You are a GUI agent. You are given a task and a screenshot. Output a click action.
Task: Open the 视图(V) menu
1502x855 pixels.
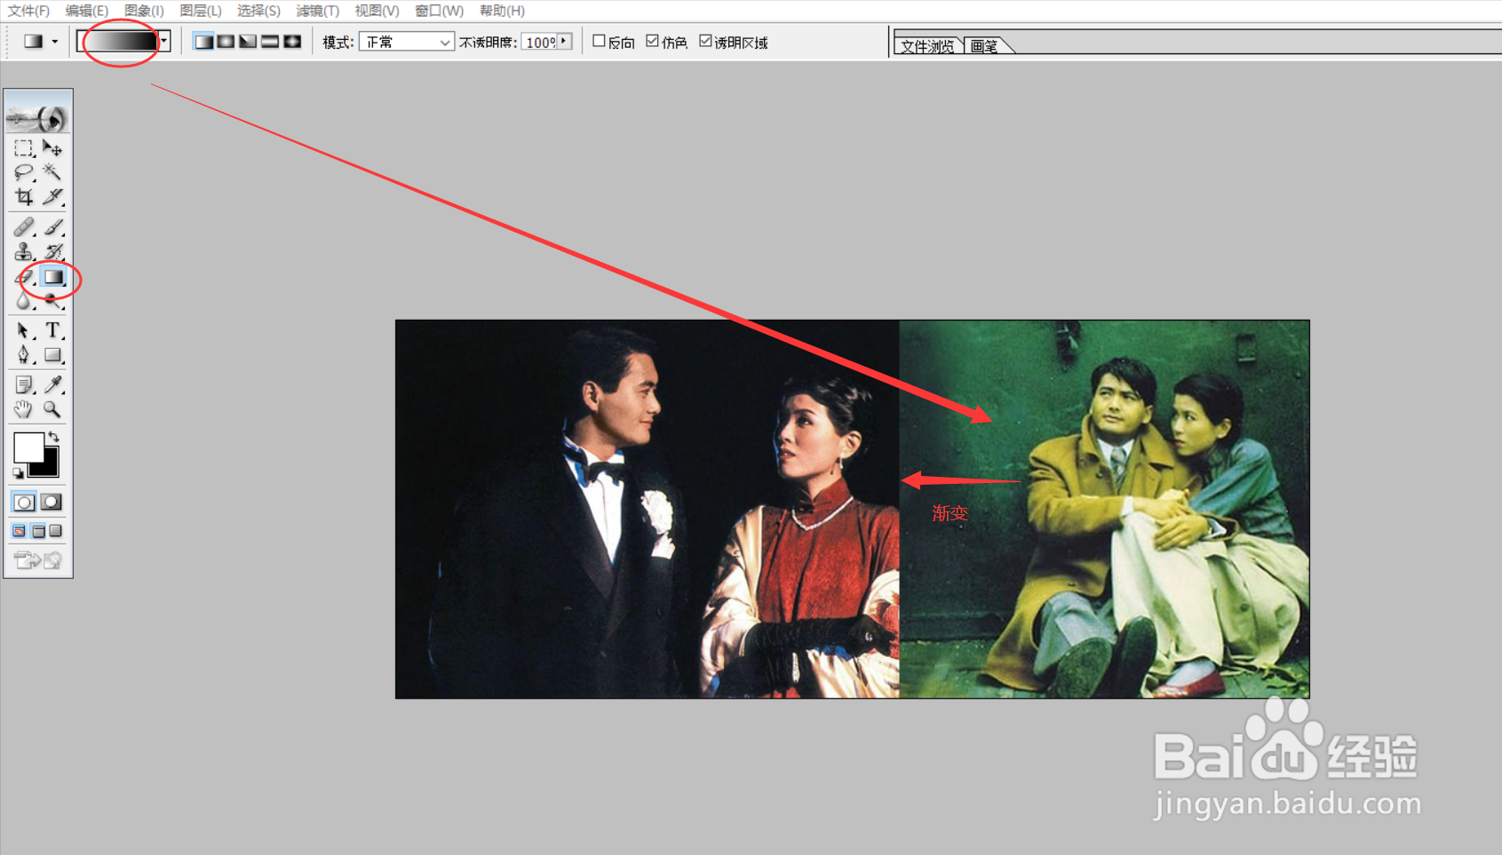pos(377,11)
